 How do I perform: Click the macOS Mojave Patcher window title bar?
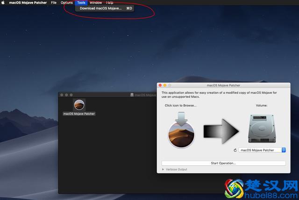click(x=223, y=85)
